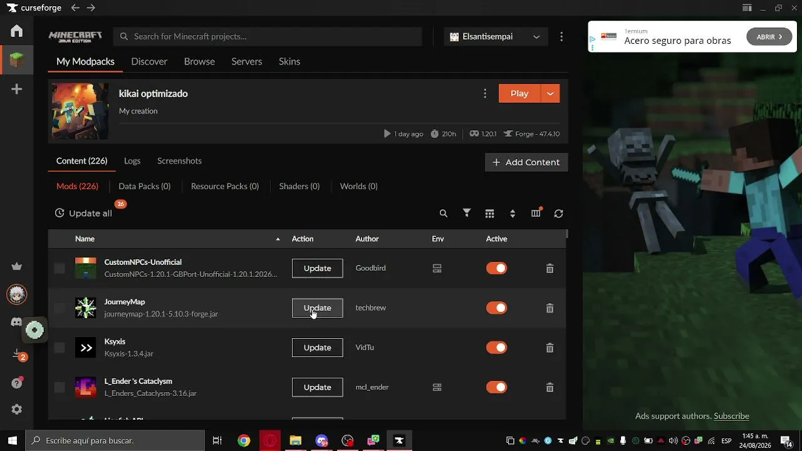This screenshot has height=451, width=802.
Task: Open the settings gear in the sidebar
Action: pos(17,410)
